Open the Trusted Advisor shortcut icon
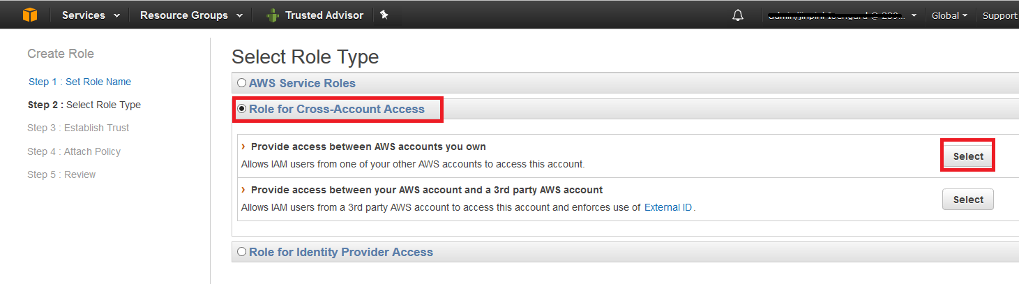This screenshot has height=284, width=1019. click(x=273, y=15)
